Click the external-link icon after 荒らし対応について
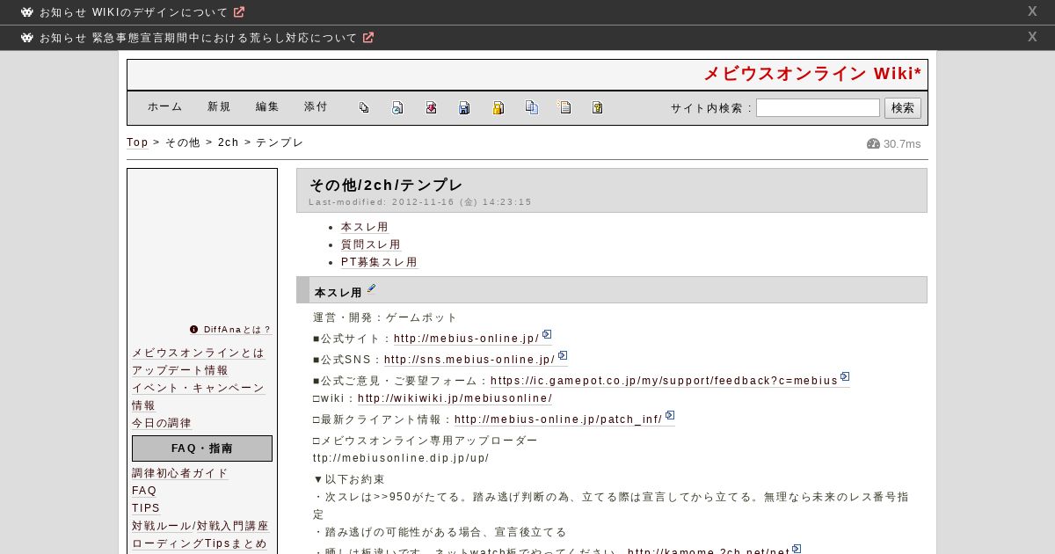Image resolution: width=1055 pixels, height=554 pixels. pyautogui.click(x=368, y=38)
